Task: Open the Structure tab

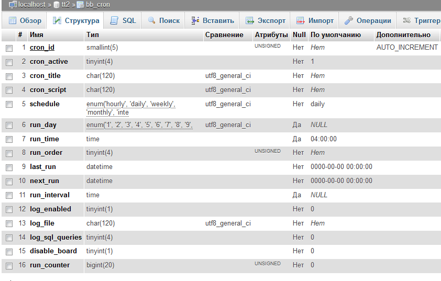Action: [76, 21]
